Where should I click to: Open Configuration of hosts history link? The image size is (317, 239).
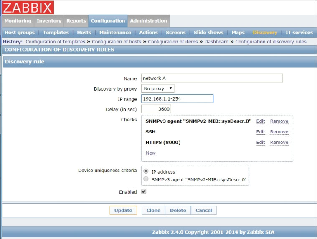117,42
